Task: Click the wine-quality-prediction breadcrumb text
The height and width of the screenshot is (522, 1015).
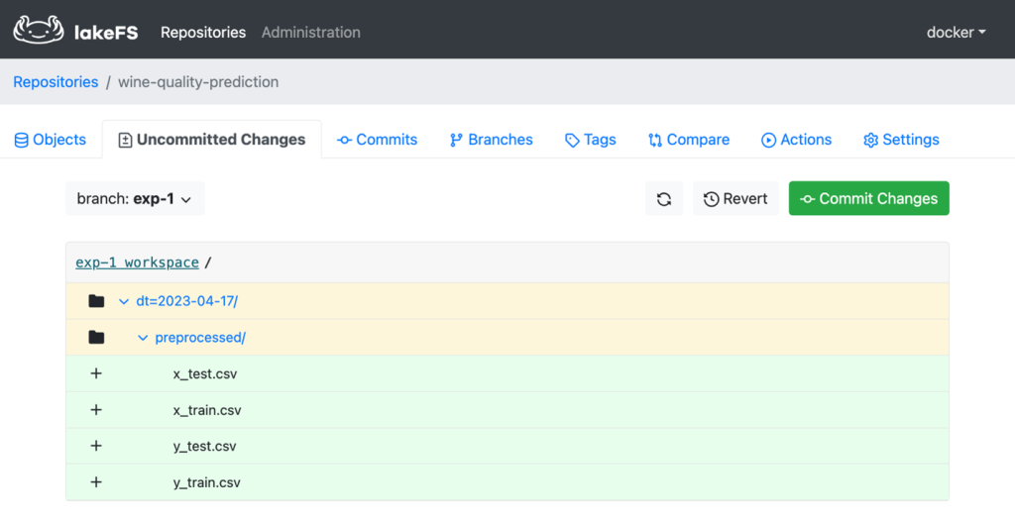Action: [198, 82]
